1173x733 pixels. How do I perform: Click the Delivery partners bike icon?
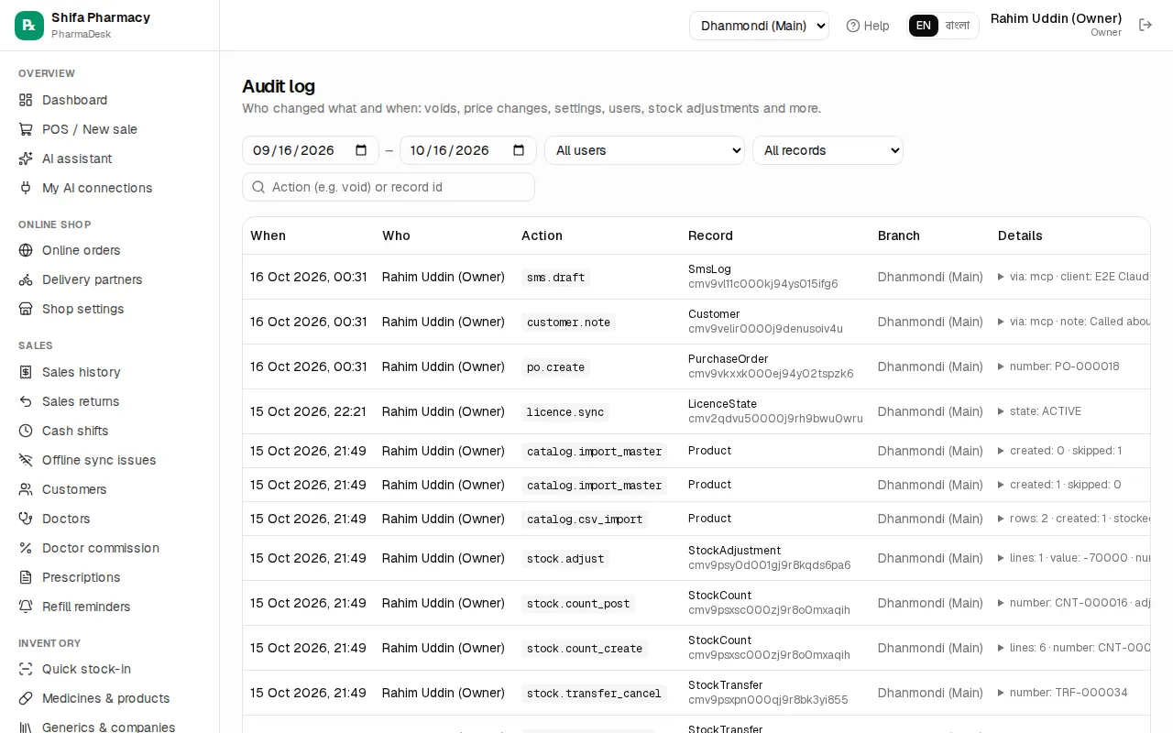tap(26, 279)
